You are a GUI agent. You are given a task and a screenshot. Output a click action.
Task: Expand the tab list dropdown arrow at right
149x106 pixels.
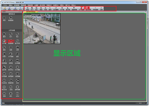[x=146, y=12]
